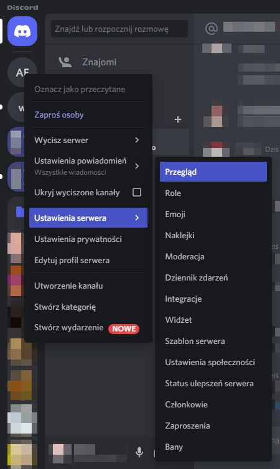
Task: Expand the Ustawienia powiadomień submenu arrow
Action: pyautogui.click(x=137, y=166)
